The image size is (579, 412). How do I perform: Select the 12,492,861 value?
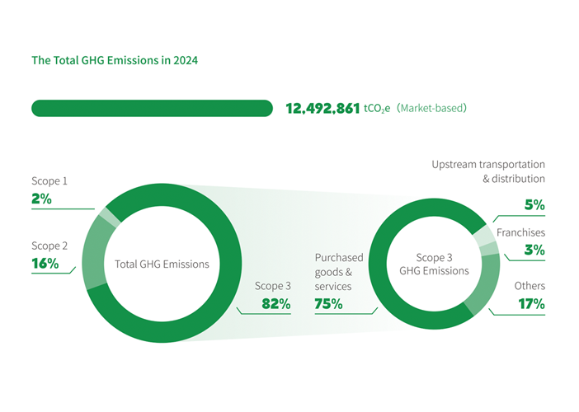coord(322,109)
